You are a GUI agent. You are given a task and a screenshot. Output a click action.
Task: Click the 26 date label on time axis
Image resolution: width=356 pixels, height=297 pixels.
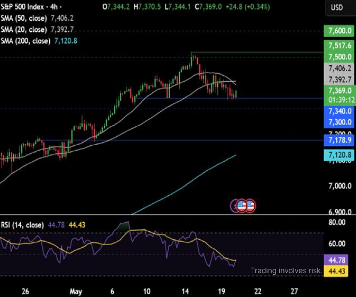pyautogui.click(x=25, y=291)
